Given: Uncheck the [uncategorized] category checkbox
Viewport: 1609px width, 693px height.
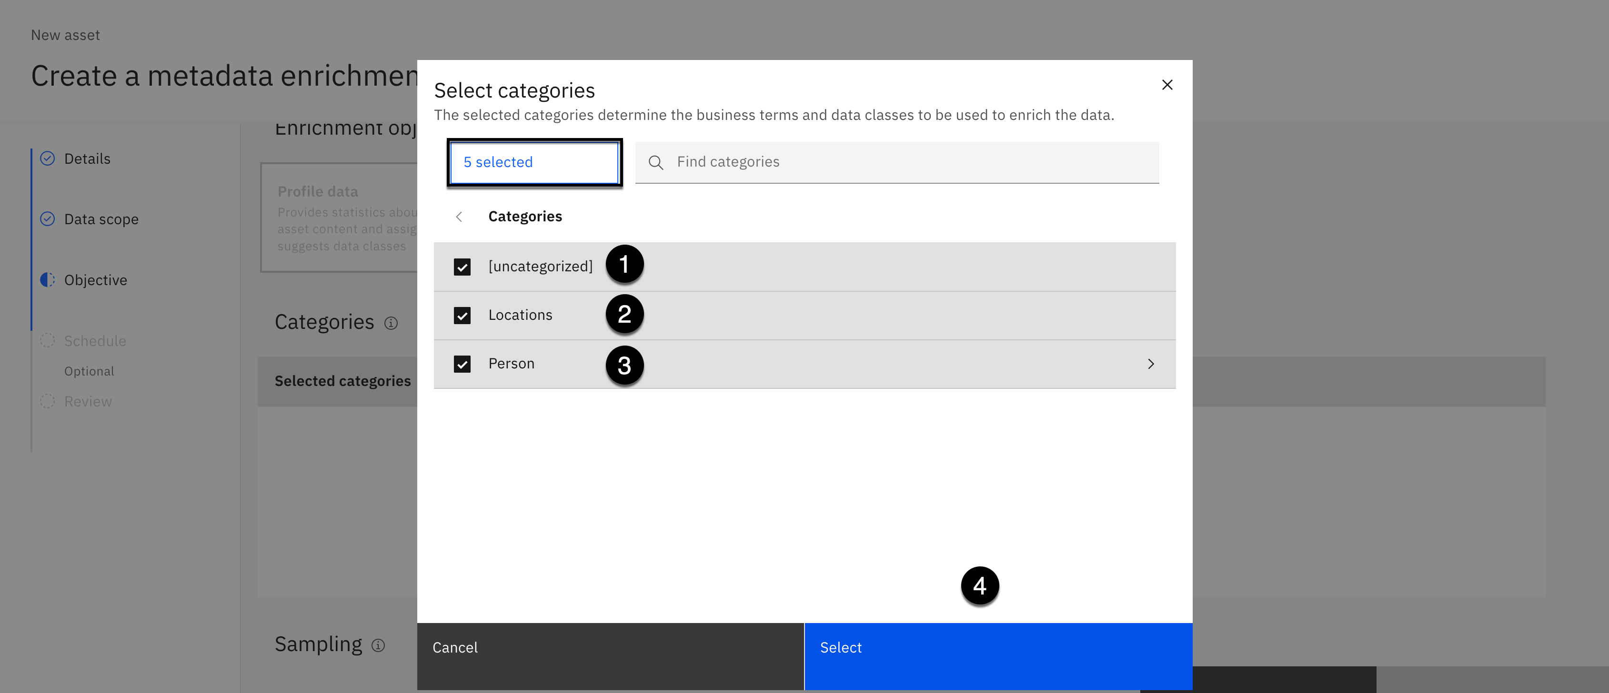Looking at the screenshot, I should click(x=462, y=267).
